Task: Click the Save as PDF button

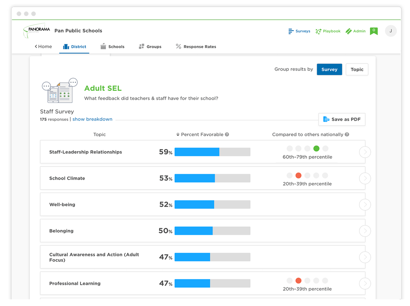Action: point(342,120)
